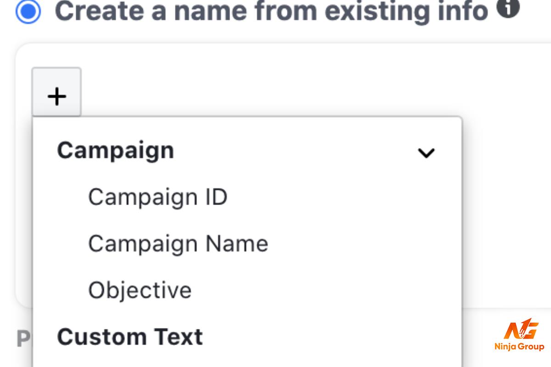Select the Custom Text option

(x=130, y=337)
